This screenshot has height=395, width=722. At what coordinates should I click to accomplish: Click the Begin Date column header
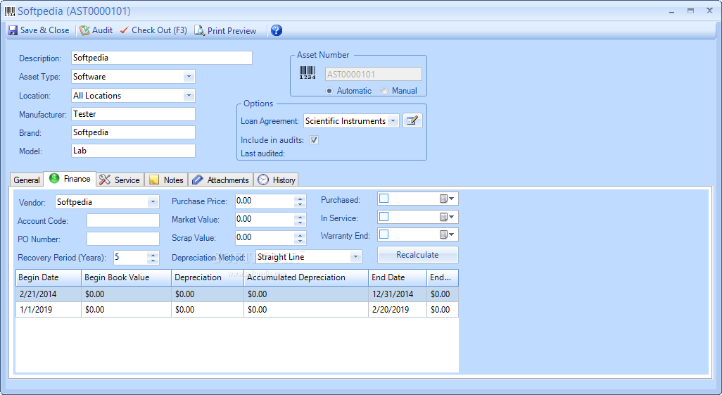(x=49, y=277)
